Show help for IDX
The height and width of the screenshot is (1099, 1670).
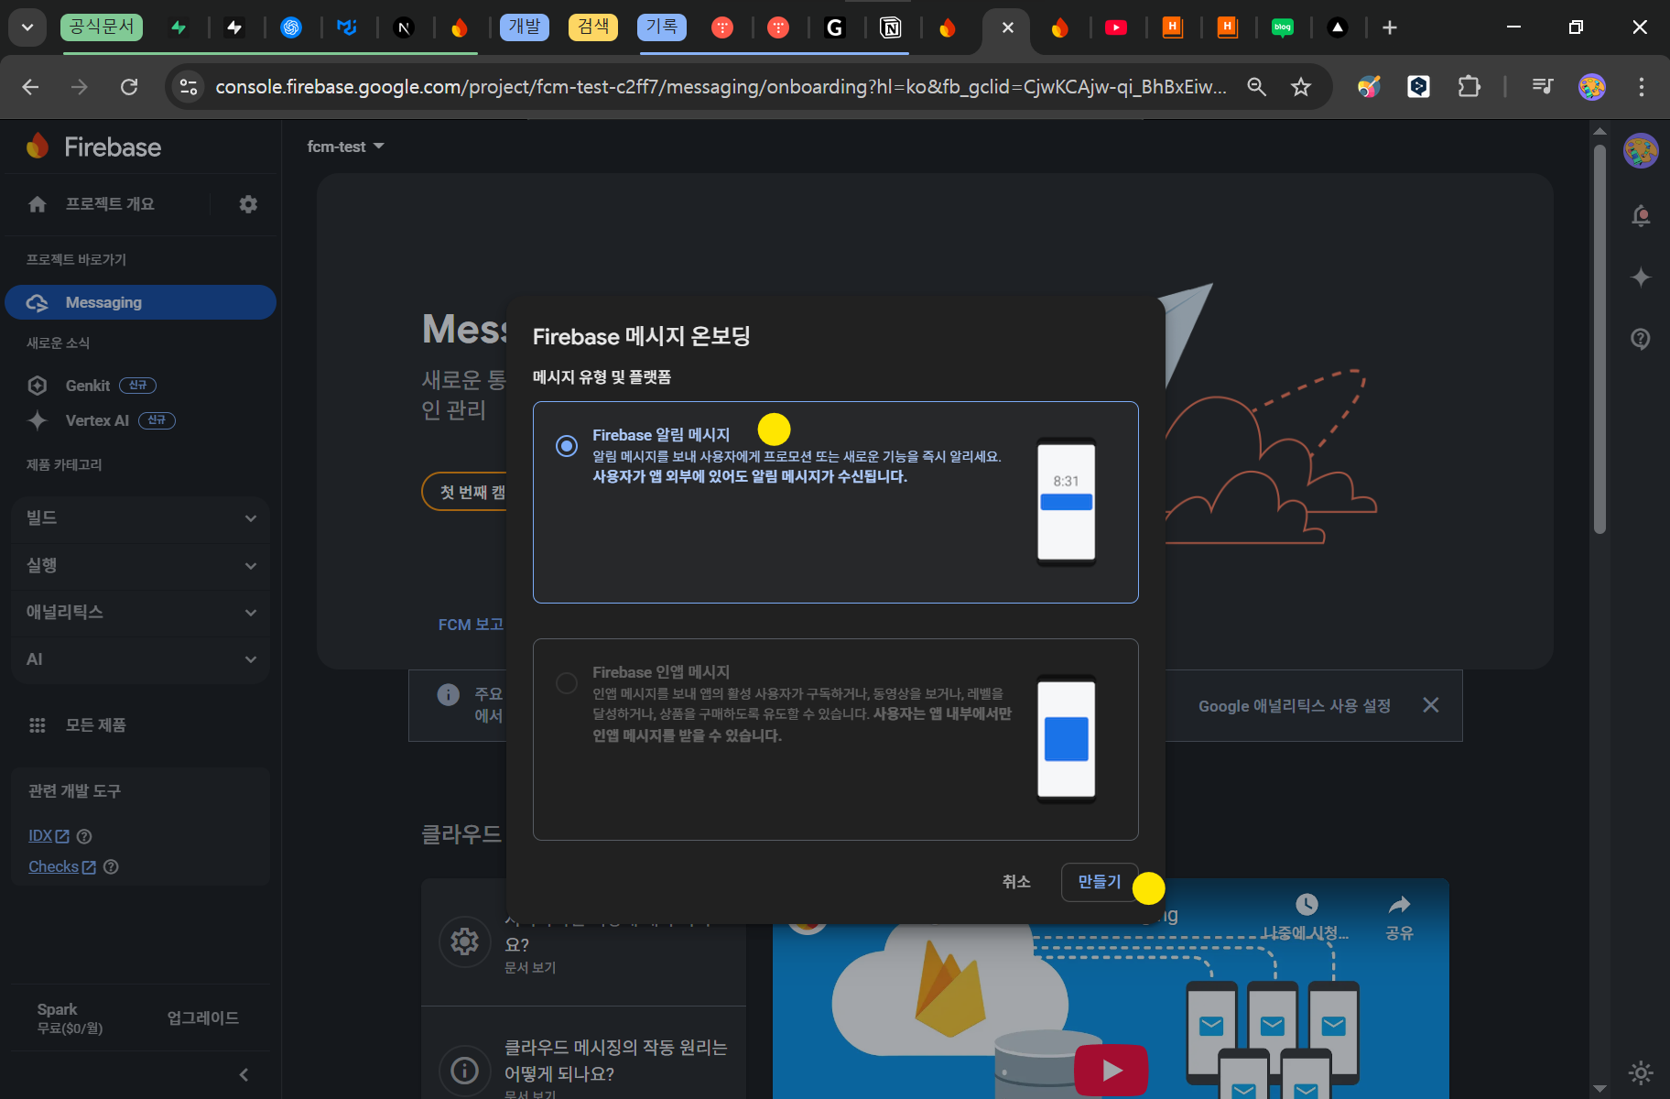84,836
